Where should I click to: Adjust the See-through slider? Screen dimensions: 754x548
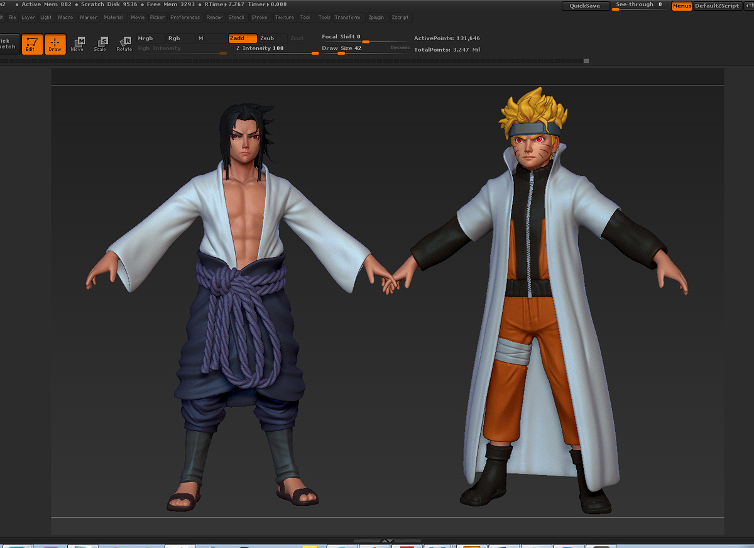coord(639,6)
